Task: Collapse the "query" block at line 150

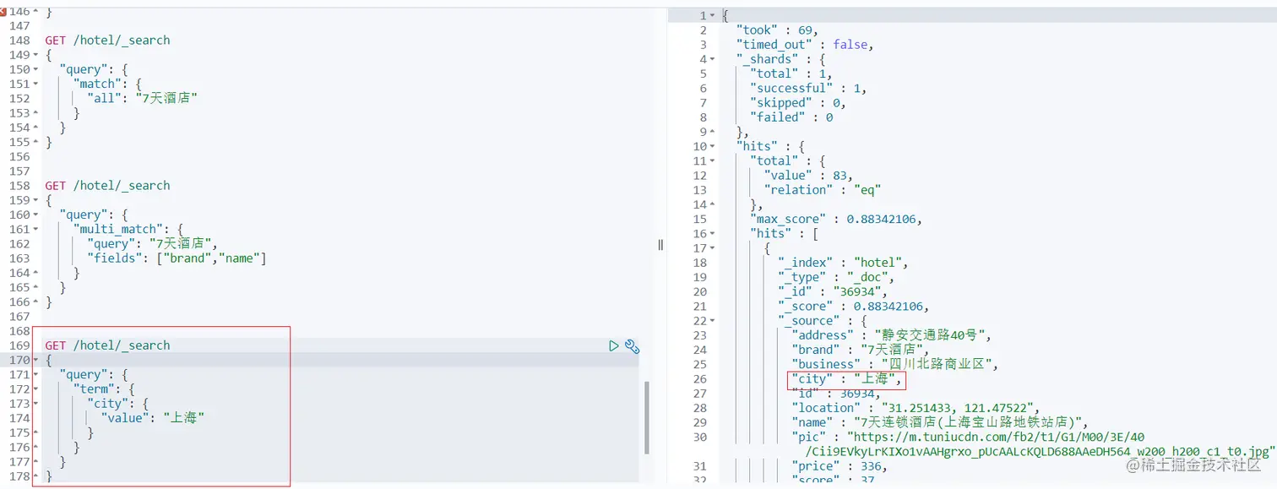Action: tap(35, 69)
